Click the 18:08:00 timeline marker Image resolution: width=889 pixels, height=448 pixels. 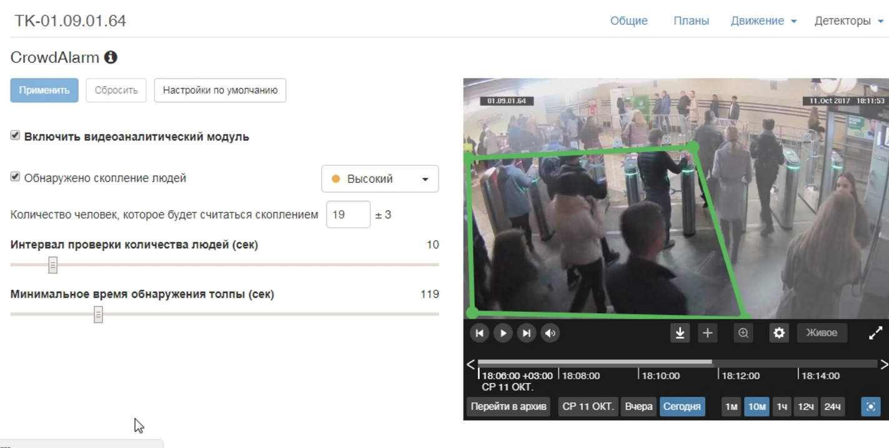click(580, 376)
